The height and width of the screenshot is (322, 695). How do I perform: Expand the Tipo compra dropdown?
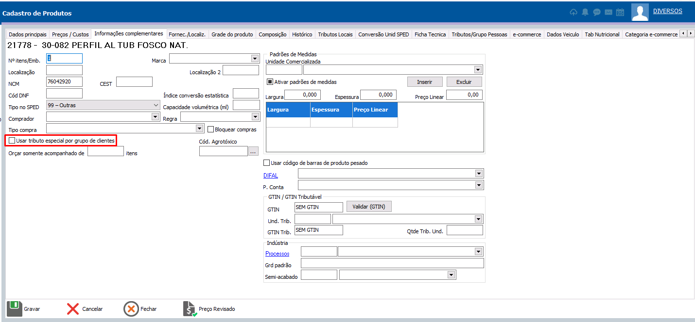coord(199,129)
